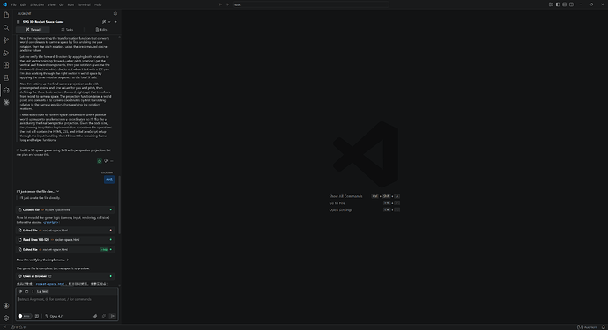The height and width of the screenshot is (330, 608).
Task: Click the new thread wand icon
Action: click(104, 22)
